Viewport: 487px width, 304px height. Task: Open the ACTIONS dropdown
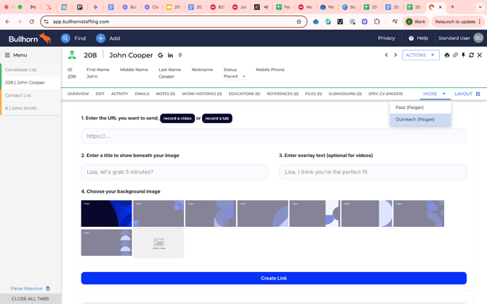(420, 55)
